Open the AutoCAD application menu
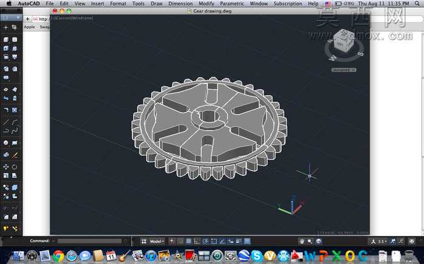424x264 pixels. [28, 4]
